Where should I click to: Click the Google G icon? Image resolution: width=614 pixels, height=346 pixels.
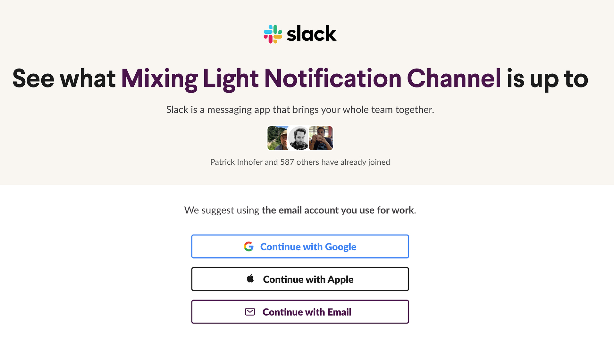249,246
